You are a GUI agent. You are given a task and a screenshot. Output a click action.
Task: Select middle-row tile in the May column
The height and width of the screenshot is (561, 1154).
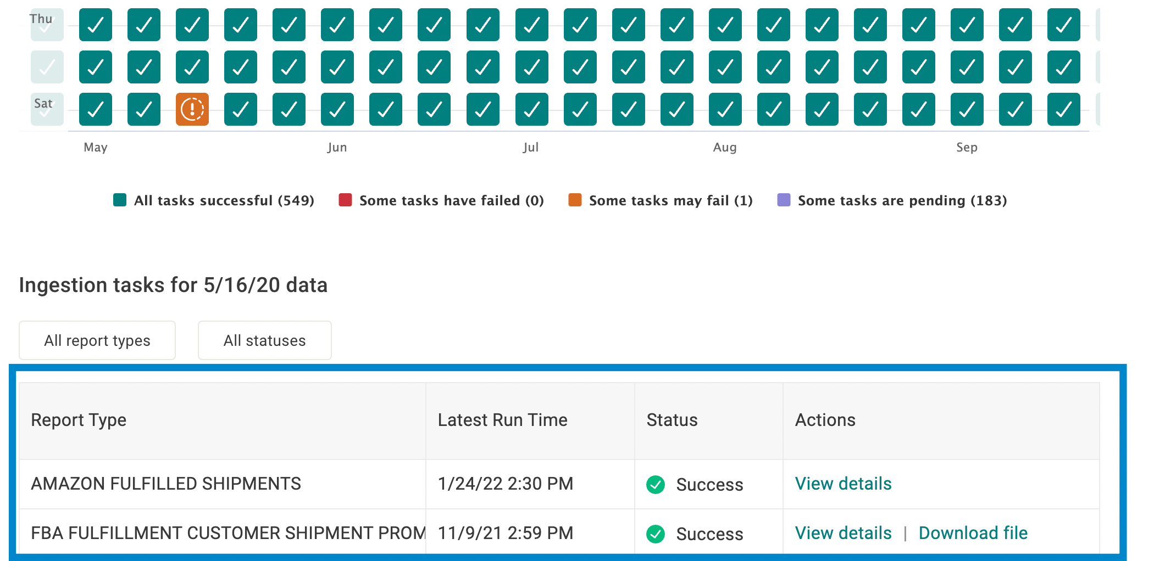pyautogui.click(x=96, y=67)
